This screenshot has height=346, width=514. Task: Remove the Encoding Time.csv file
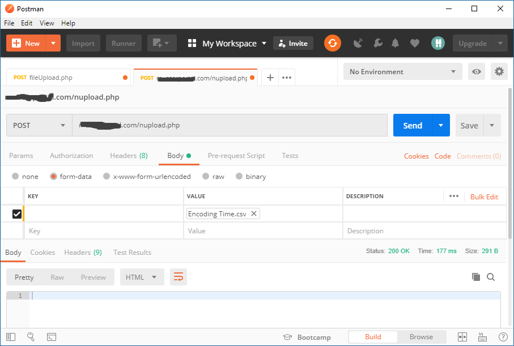pos(254,213)
